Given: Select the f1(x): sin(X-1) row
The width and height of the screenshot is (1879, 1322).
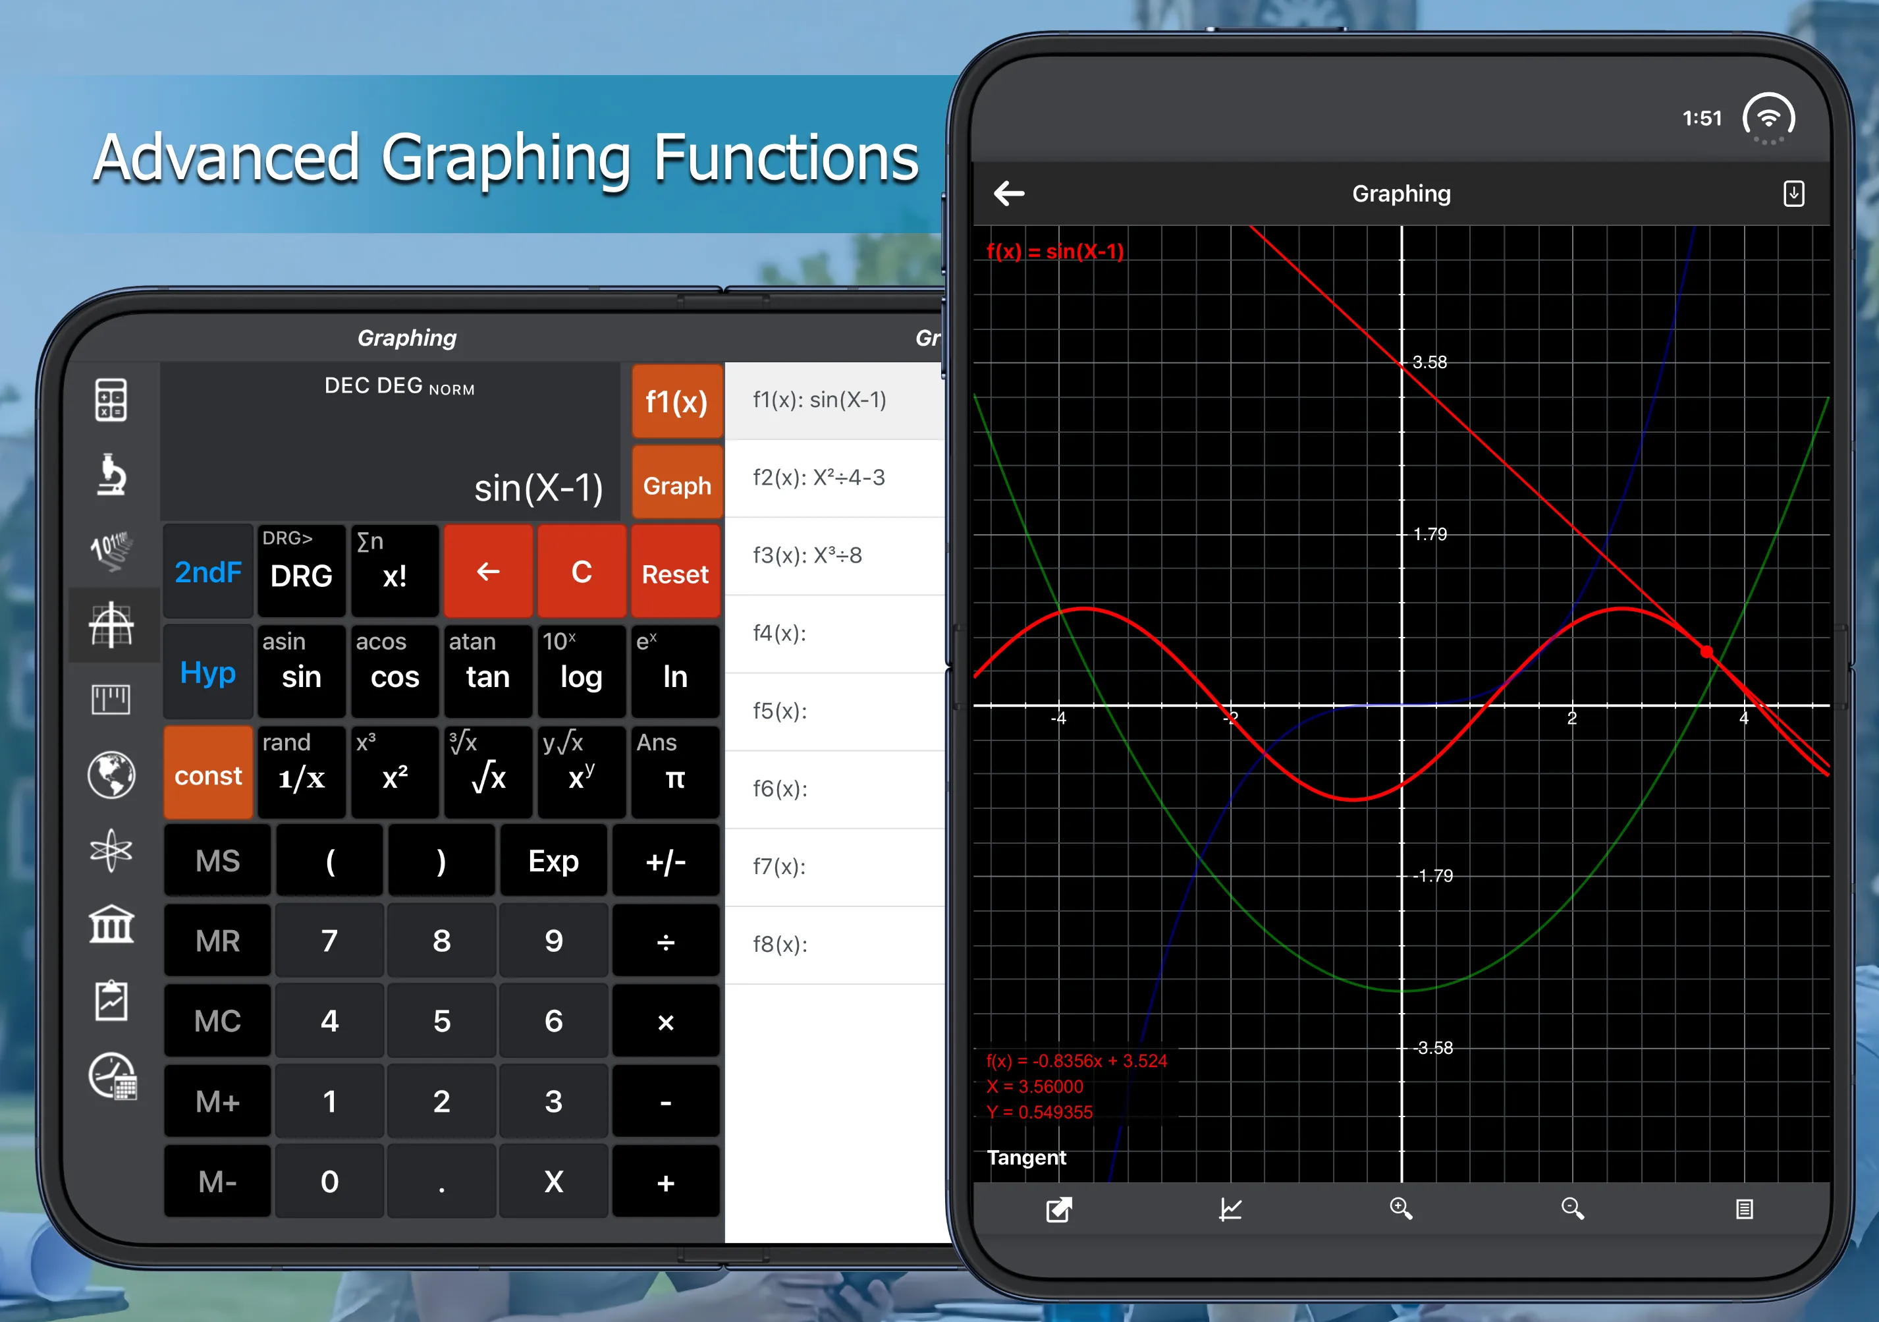Looking at the screenshot, I should (834, 400).
